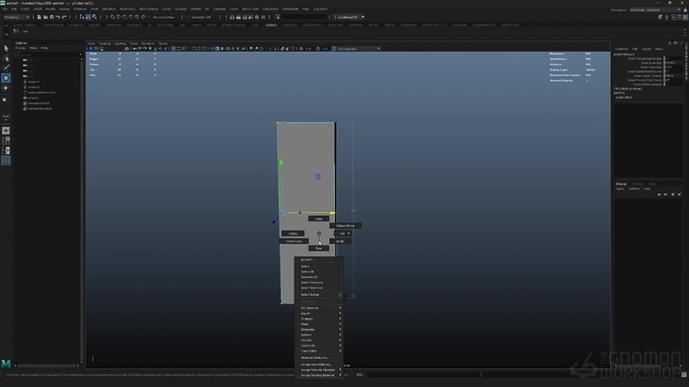689x387 pixels.
Task: Activate the Move tool in toolbox
Action: 7,78
